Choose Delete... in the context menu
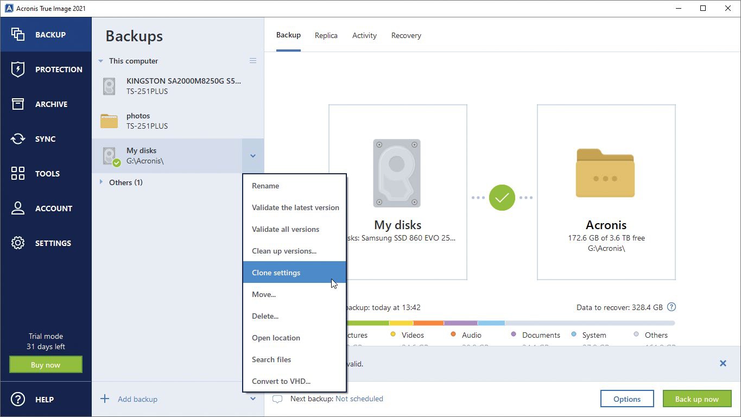This screenshot has width=741, height=417. (x=294, y=316)
